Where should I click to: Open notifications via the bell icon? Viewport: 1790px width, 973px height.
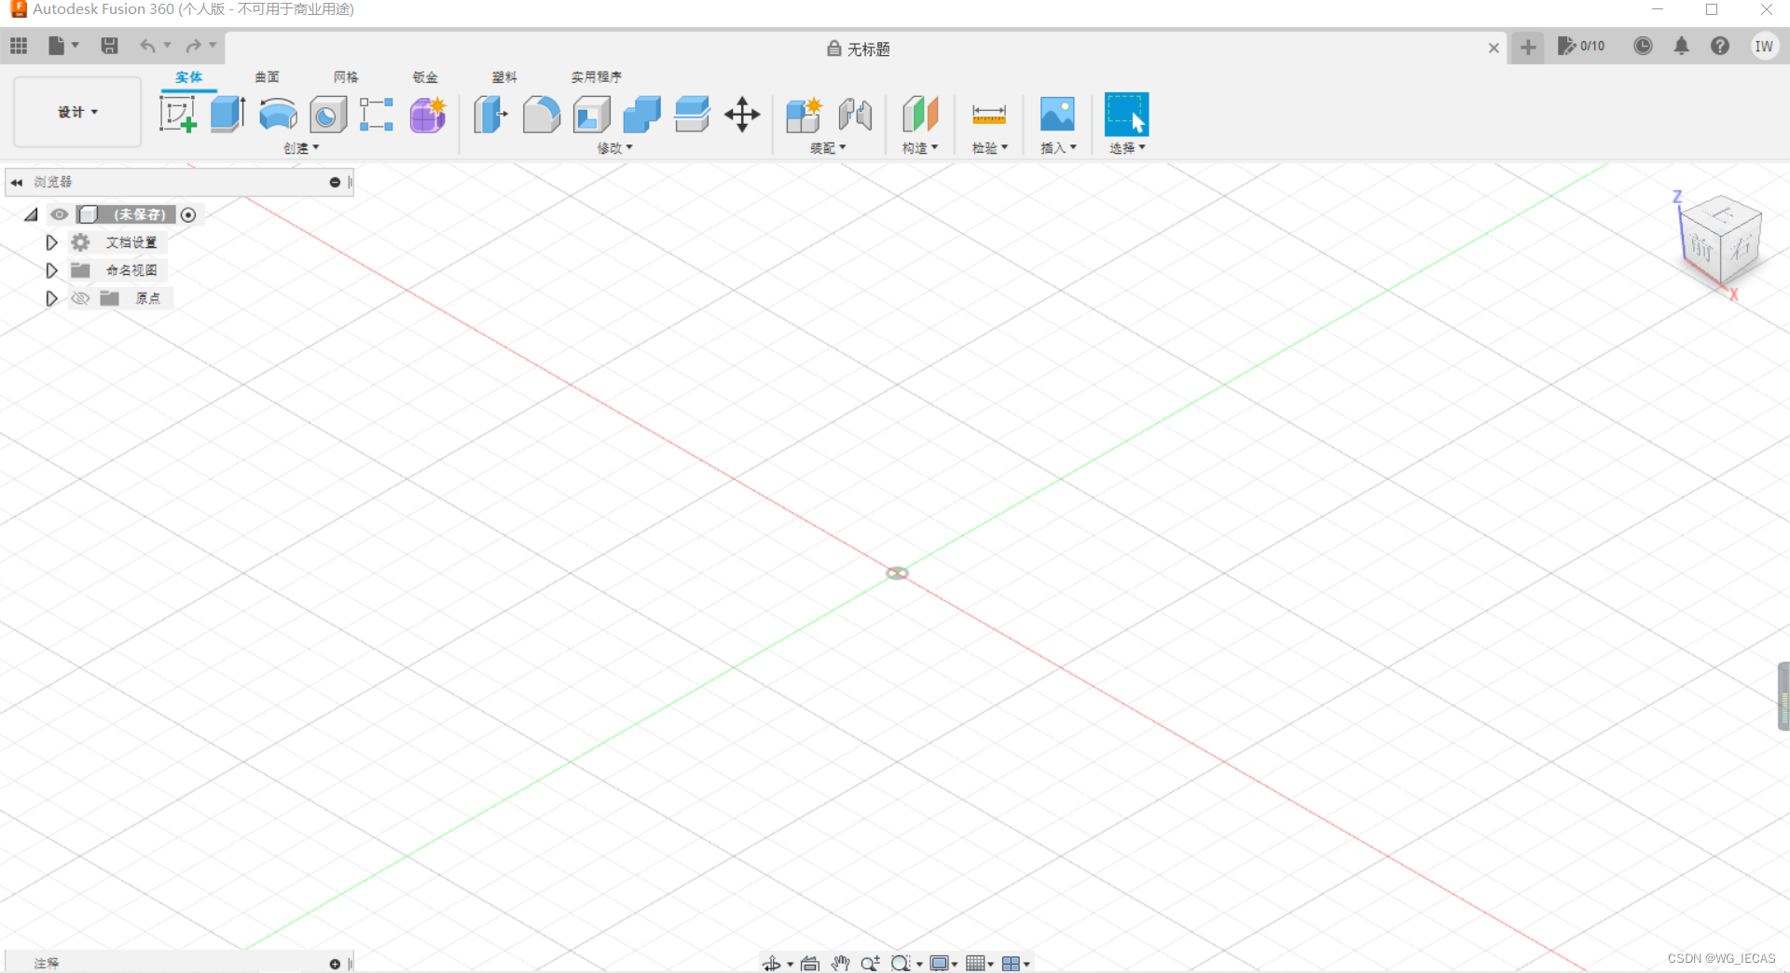click(1682, 46)
